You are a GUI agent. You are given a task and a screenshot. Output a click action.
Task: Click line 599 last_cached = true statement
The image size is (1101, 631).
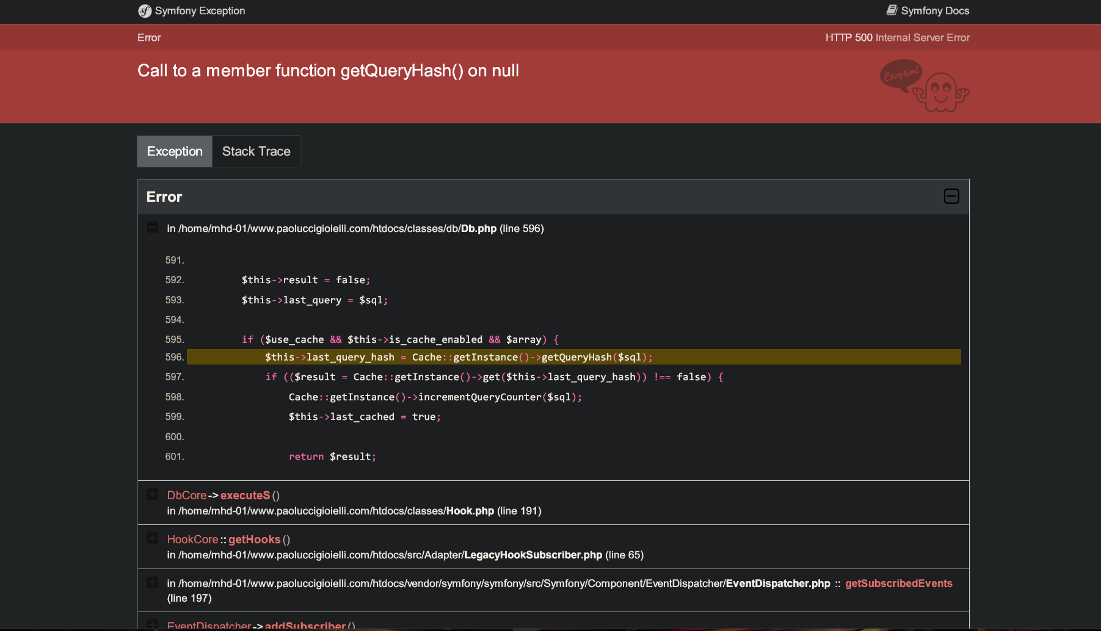(365, 417)
